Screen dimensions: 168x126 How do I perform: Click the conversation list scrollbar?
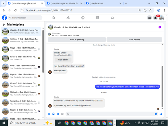(x=43, y=51)
